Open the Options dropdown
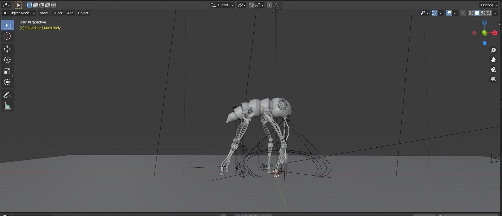502x216 pixels. pyautogui.click(x=489, y=5)
